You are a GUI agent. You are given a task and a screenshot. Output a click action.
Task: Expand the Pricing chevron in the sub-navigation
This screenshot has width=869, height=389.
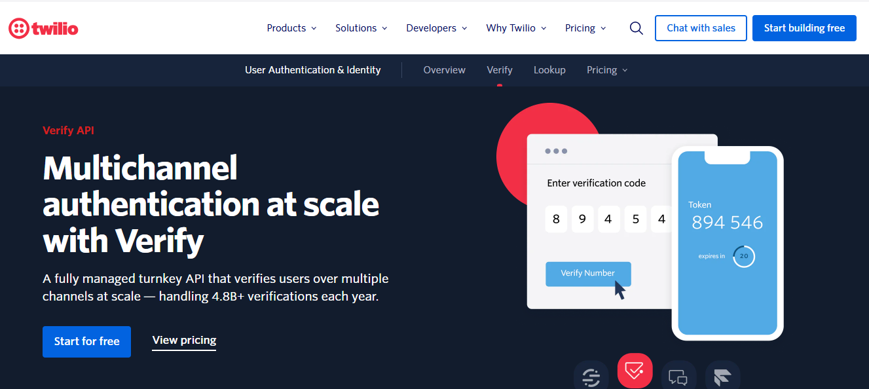point(625,70)
